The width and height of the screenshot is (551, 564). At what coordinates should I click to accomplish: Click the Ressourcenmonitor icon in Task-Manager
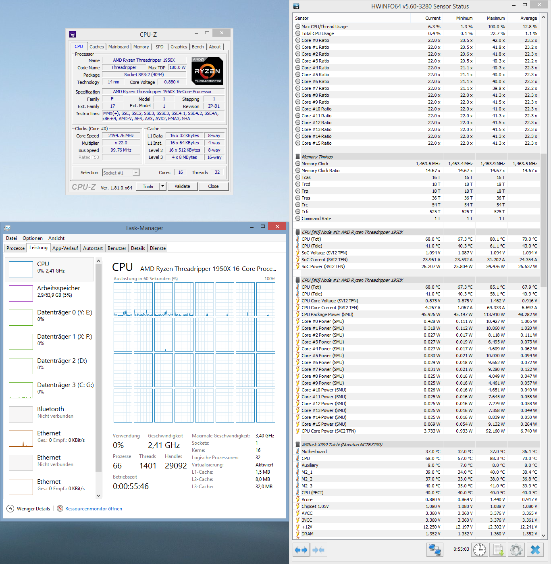click(x=60, y=508)
